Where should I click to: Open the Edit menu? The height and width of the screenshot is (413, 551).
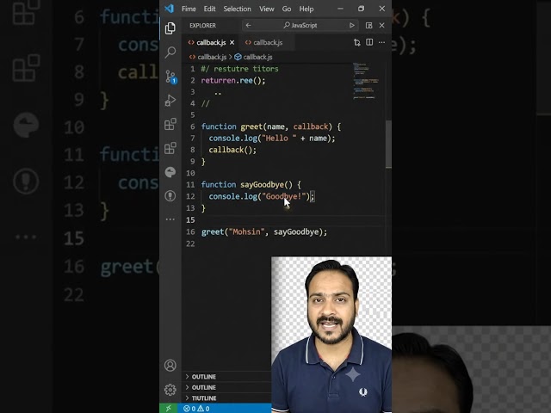pos(209,9)
